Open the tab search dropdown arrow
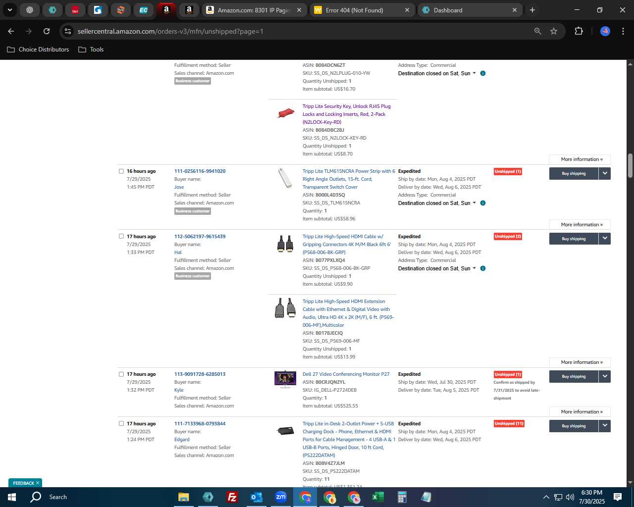 (9, 10)
